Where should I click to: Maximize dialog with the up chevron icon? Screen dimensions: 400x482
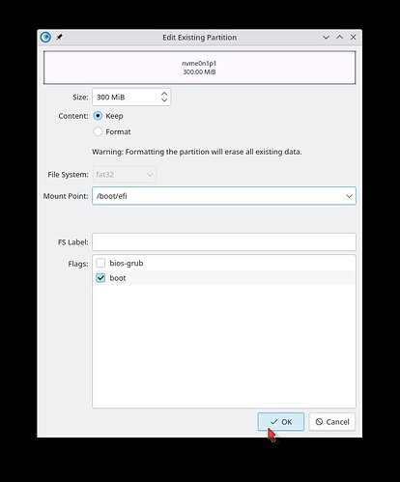click(x=339, y=37)
